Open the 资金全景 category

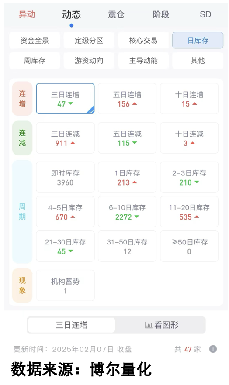pyautogui.click(x=35, y=40)
